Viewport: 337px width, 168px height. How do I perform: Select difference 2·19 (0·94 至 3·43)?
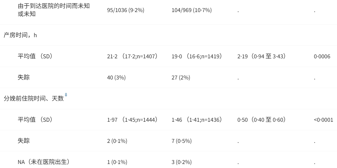click(263, 57)
